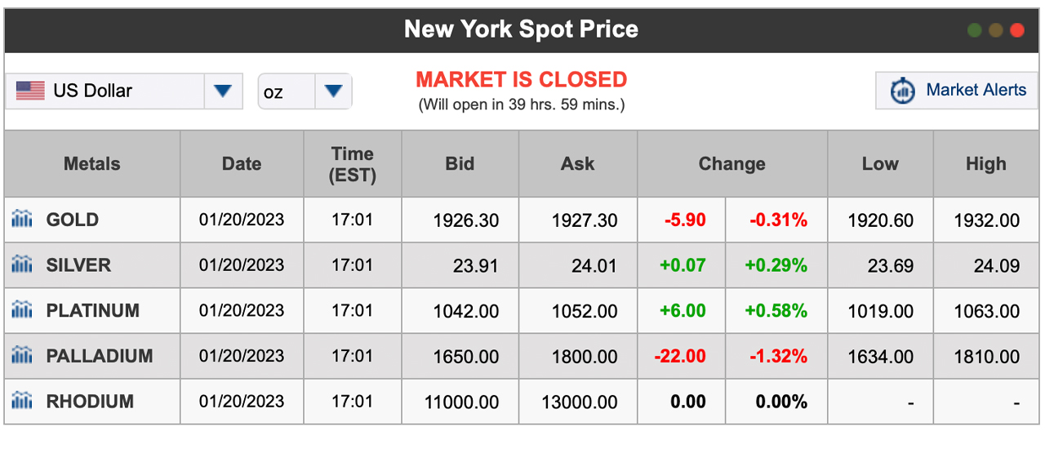Screen dimensions: 1045x449
Task: Click the PLATINUM chart icon
Action: pyautogui.click(x=22, y=310)
